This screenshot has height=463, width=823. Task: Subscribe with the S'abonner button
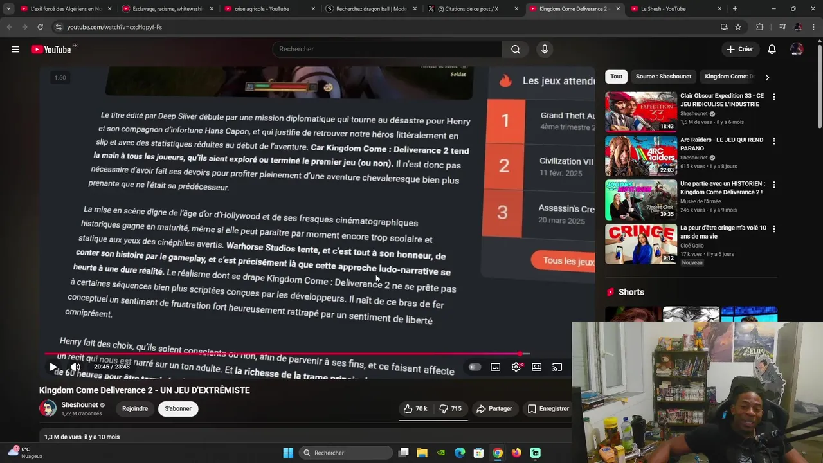tap(178, 409)
